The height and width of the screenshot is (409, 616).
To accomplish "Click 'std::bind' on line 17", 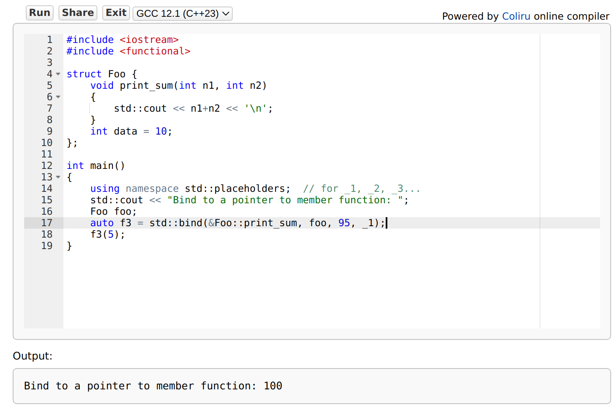I will point(176,223).
